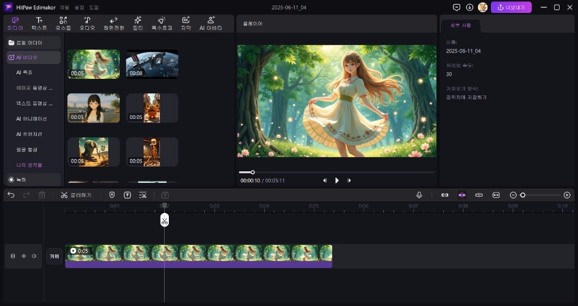Click the text T box icon in timeline toolbar
The height and width of the screenshot is (306, 578).
click(x=127, y=195)
